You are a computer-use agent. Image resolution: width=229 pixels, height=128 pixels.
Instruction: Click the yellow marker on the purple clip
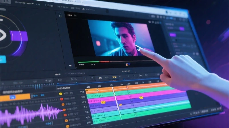[x=103, y=102]
